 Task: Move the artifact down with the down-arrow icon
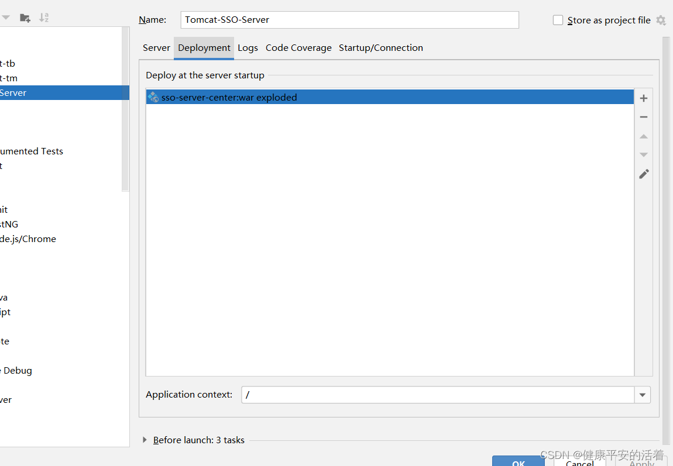click(x=644, y=154)
